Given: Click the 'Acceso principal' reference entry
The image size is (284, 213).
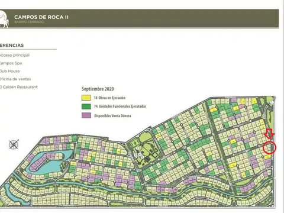Looking at the screenshot, I should (15, 55).
